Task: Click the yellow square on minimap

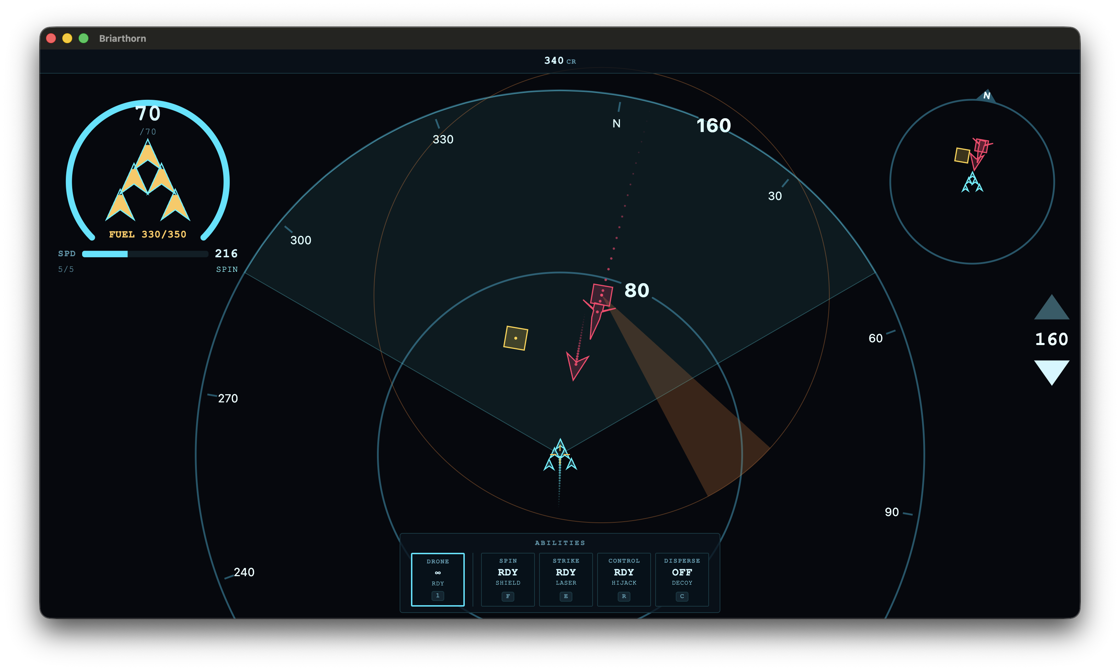Action: coord(962,155)
